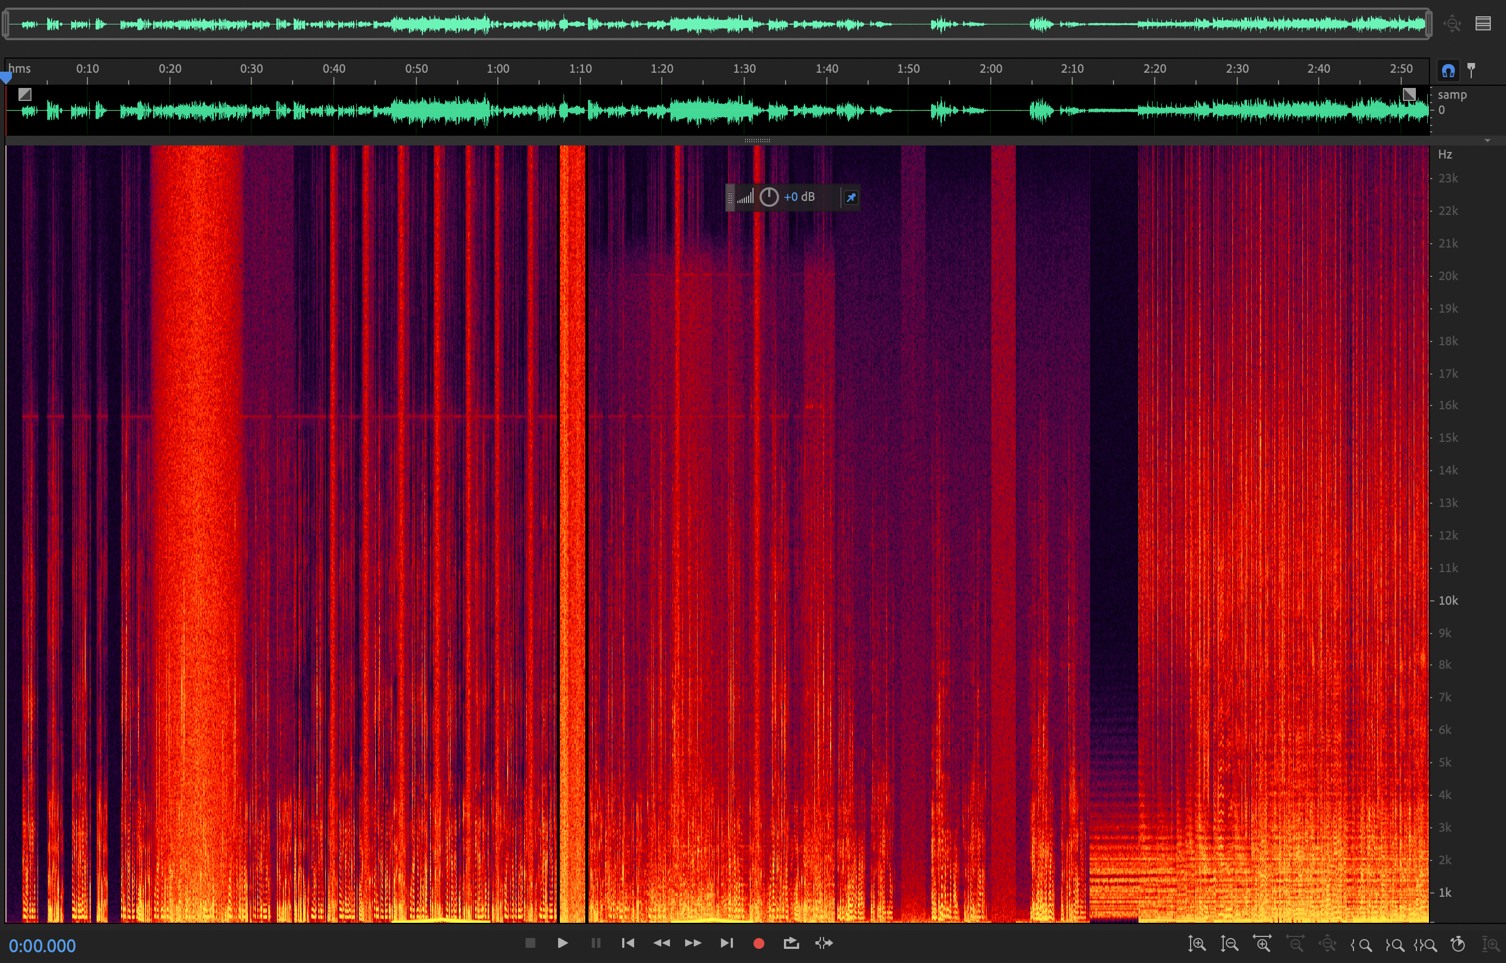Click the 0:00.000 timecode display
The width and height of the screenshot is (1506, 963).
point(42,946)
